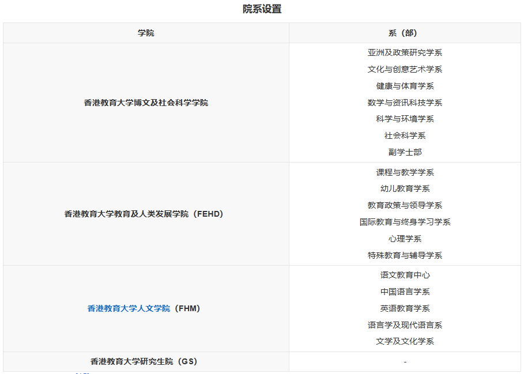This screenshot has height=374, width=524.
Task: Select 健康与体育学系 text
Action: (x=405, y=86)
